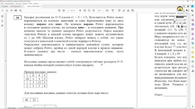Open the Редактирование menu
Screen dimensions: 195x109
click(9, 3)
